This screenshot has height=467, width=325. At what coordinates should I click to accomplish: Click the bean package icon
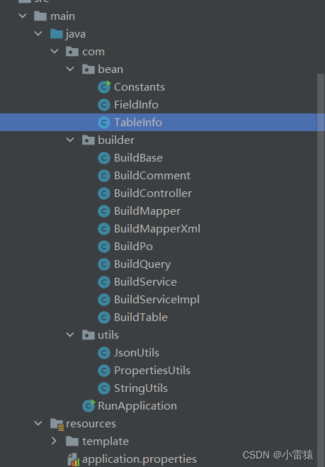point(89,69)
